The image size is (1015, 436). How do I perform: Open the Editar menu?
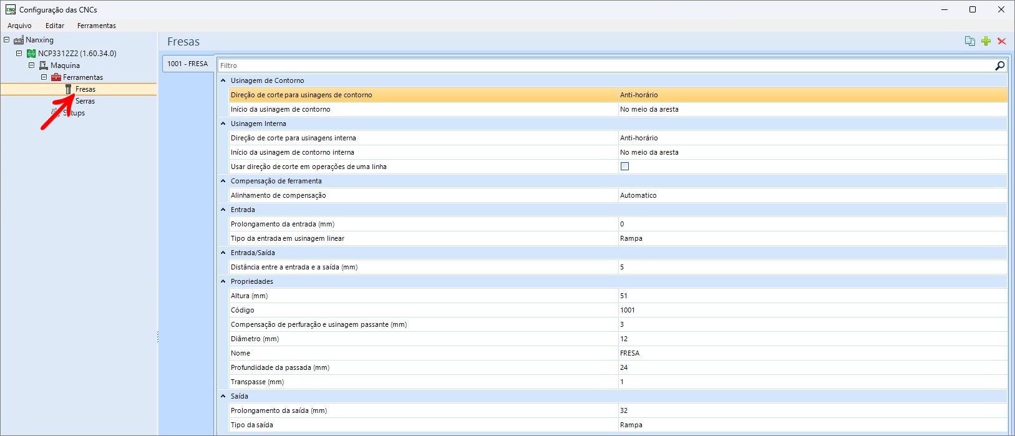click(x=55, y=26)
